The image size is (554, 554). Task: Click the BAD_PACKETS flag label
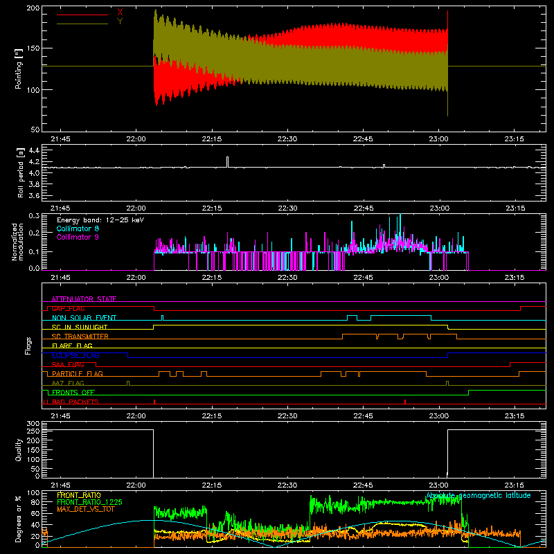(75, 402)
